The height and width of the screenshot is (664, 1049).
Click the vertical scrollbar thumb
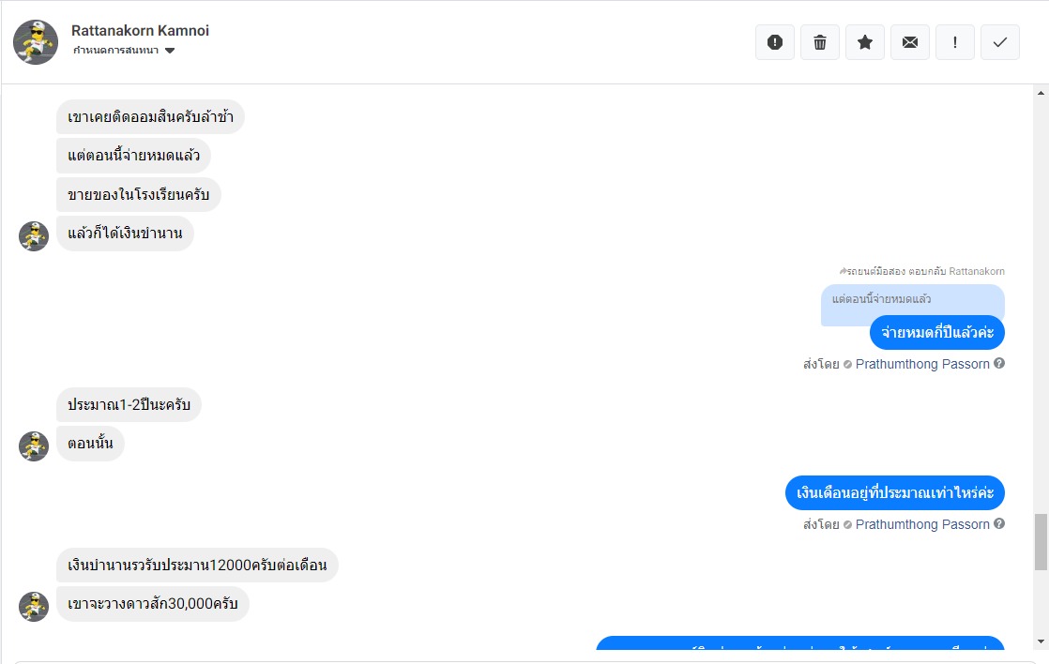click(1041, 542)
